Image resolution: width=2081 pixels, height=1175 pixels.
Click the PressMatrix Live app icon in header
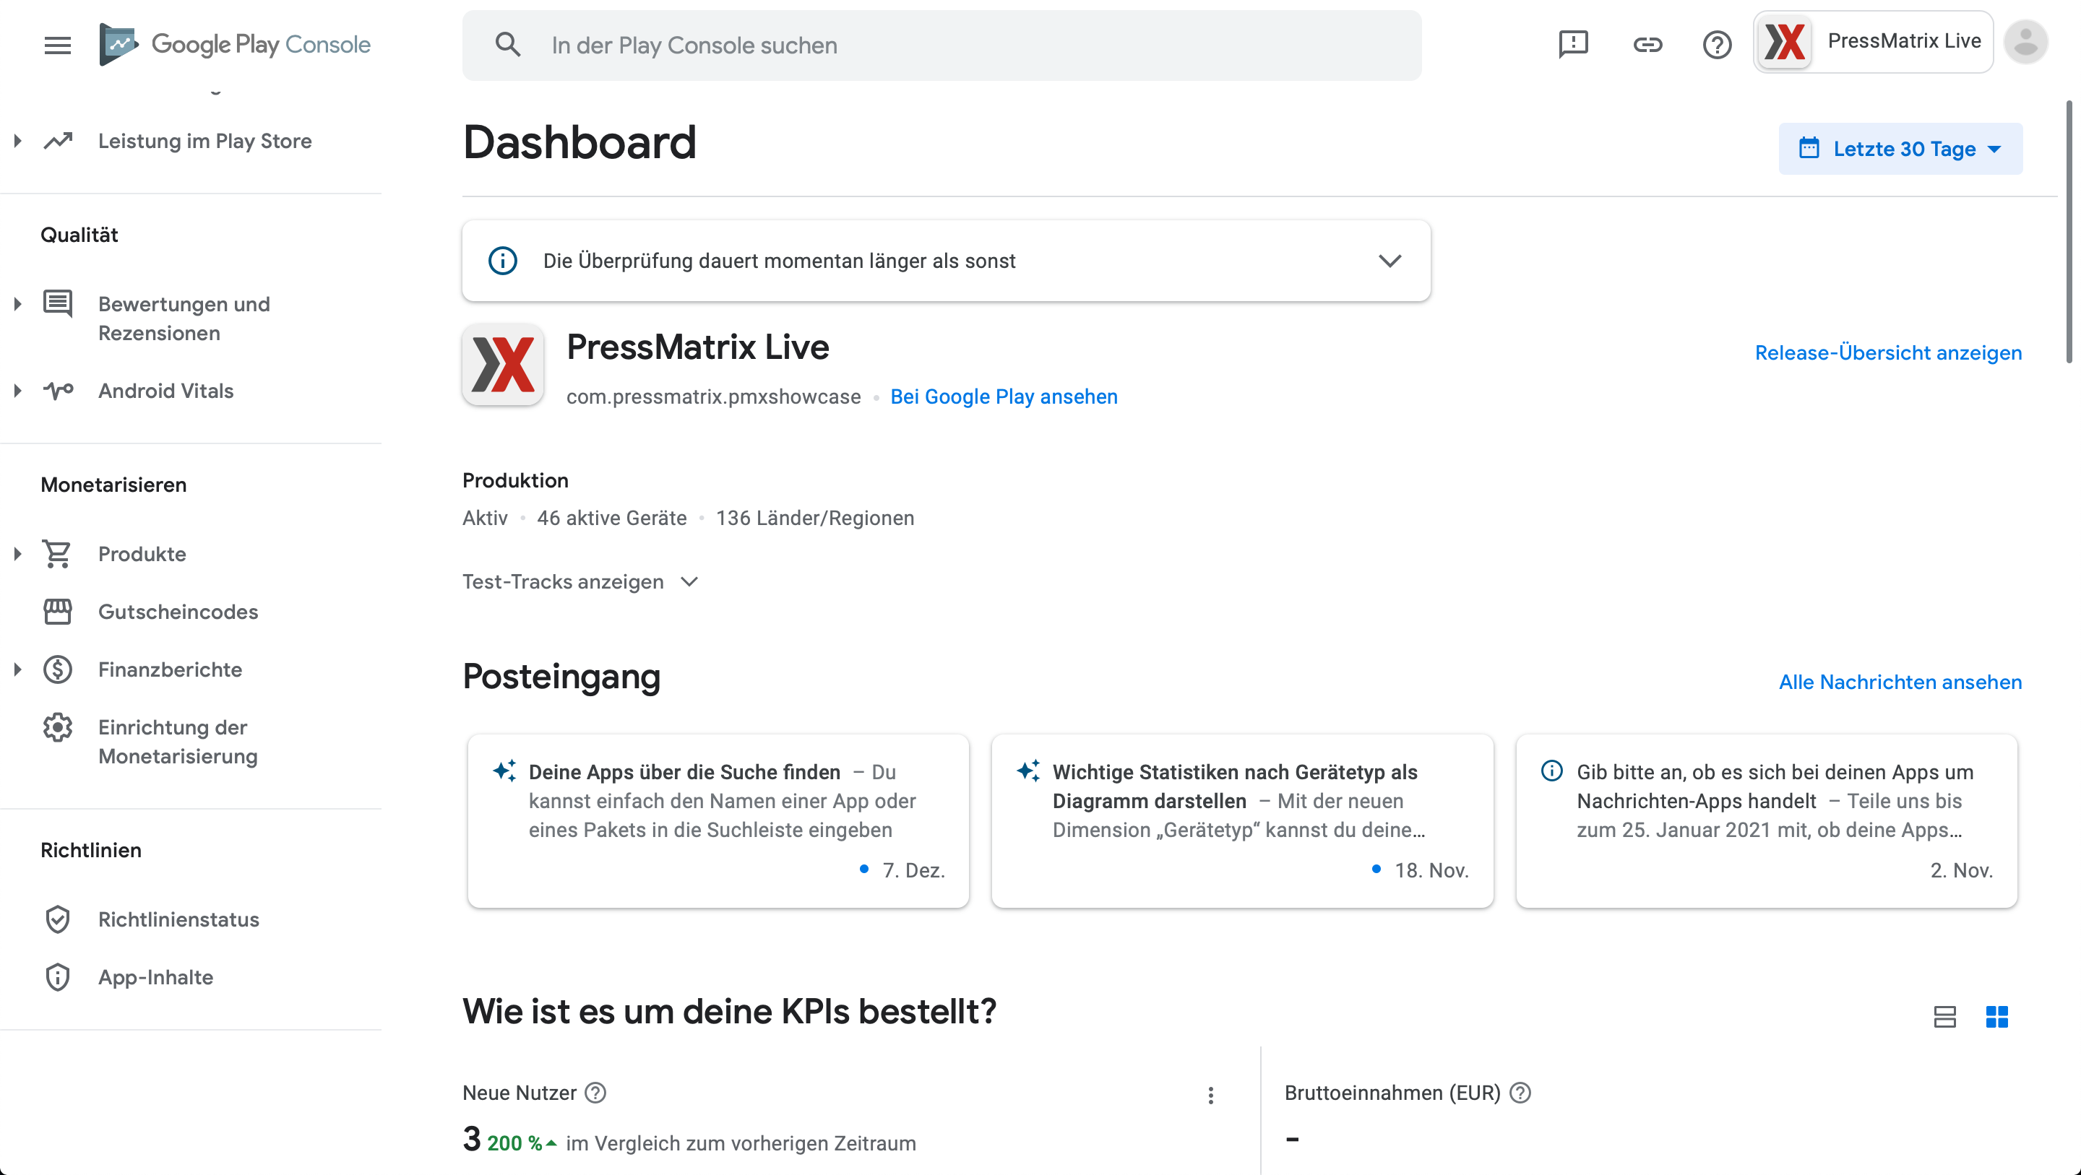[x=1785, y=42]
